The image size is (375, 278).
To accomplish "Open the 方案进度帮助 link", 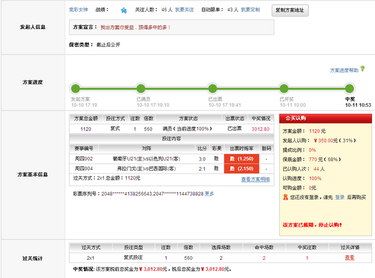I will tap(343, 71).
